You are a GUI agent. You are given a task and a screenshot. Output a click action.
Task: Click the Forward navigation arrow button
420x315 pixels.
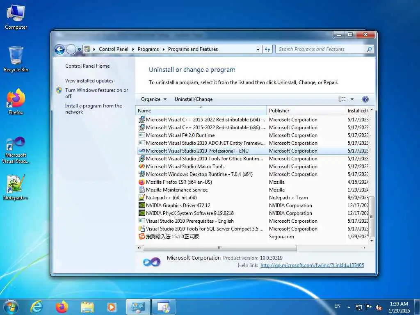[x=71, y=50]
